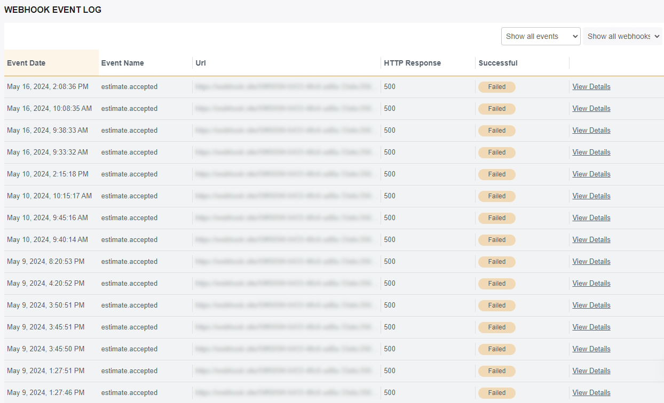
Task: View Details for May 16, 2:08:36 PM event
Action: [591, 87]
